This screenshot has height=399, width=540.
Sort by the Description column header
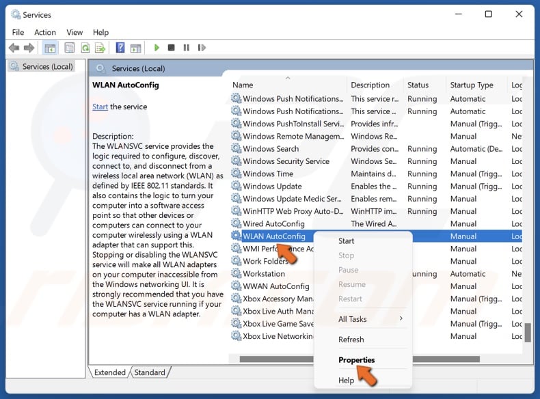(375, 85)
